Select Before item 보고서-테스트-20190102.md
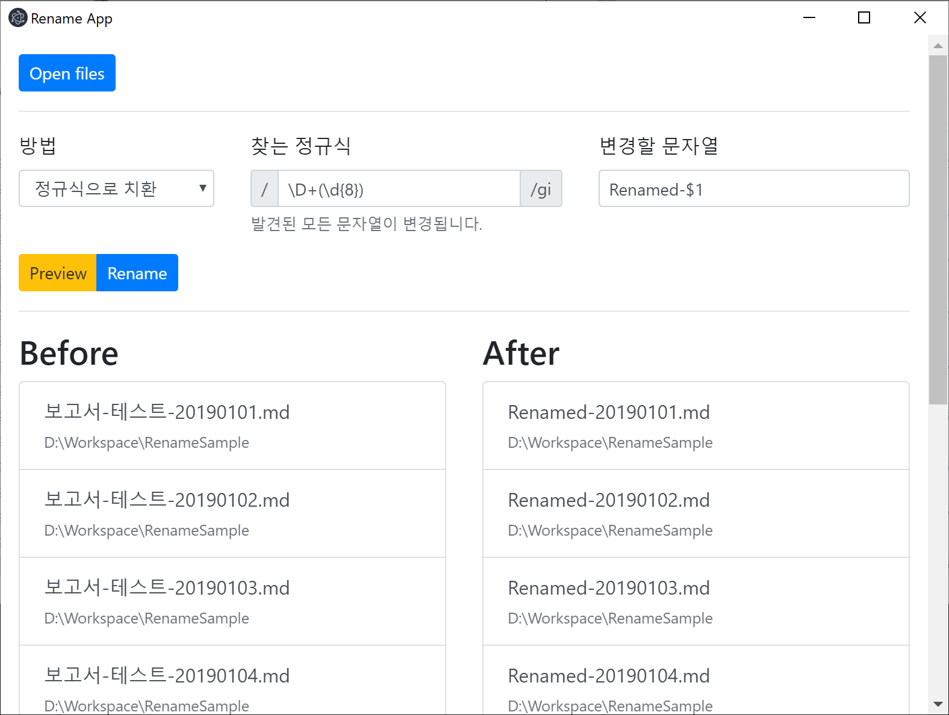This screenshot has width=949, height=715. tap(232, 513)
